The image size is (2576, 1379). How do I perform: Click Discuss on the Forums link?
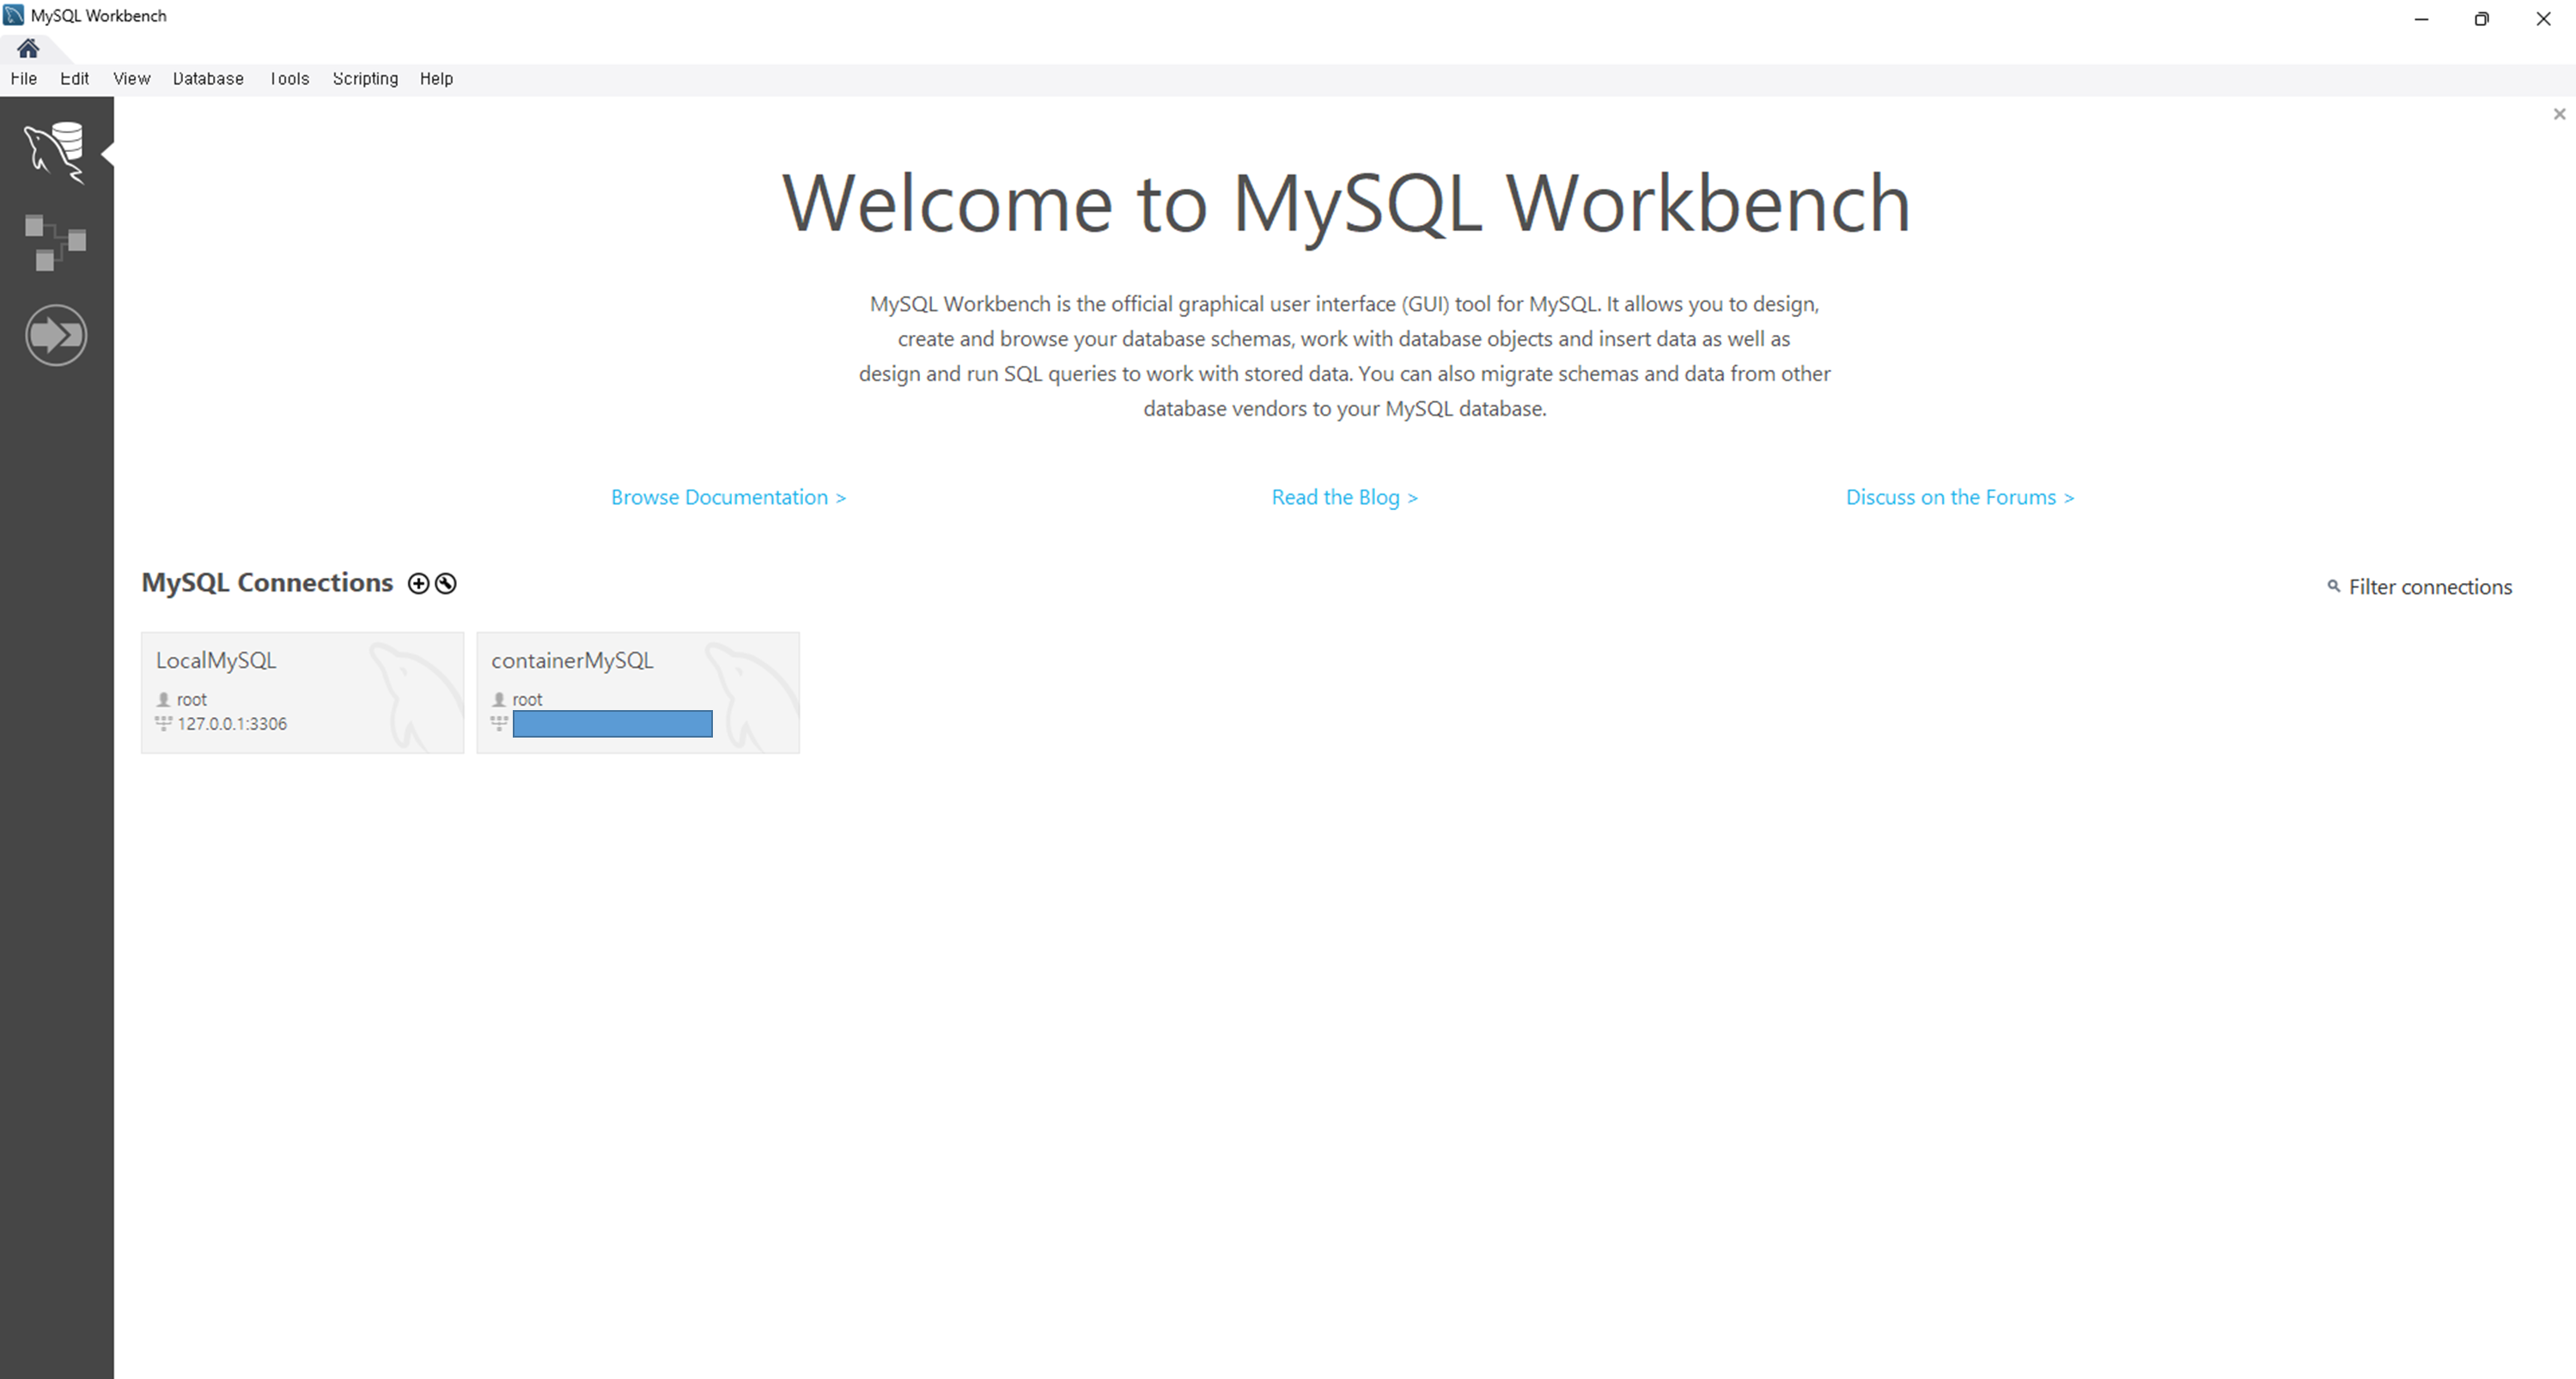(1959, 497)
